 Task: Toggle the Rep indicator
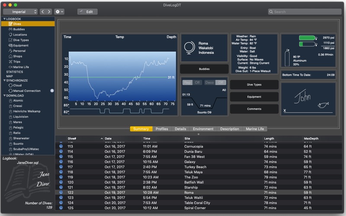(187, 83)
